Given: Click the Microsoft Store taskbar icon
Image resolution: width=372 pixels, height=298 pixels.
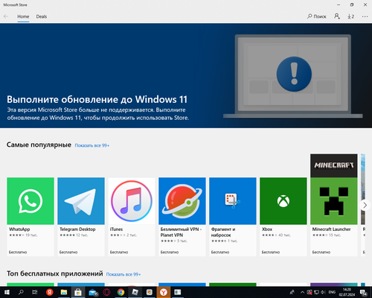Looking at the screenshot, I should click(78, 292).
